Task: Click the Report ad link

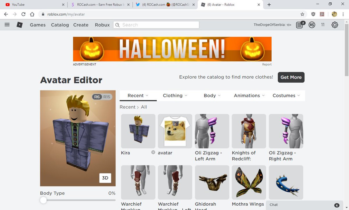Action: coord(267,65)
